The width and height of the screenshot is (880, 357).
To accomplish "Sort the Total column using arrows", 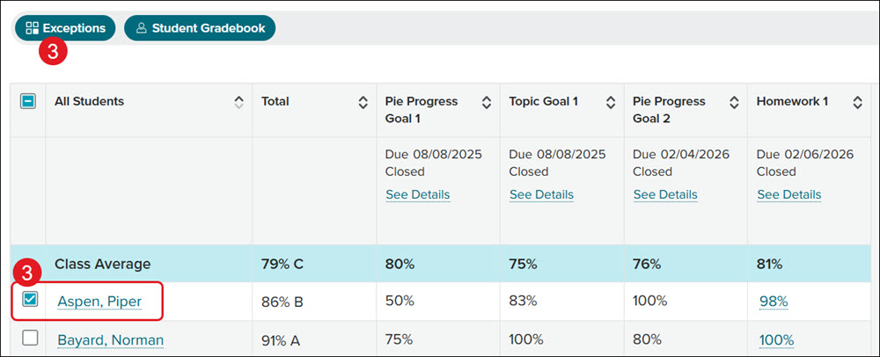I will coord(363,102).
